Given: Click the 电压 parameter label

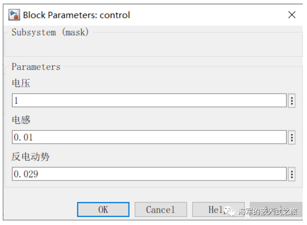Looking at the screenshot, I should (x=21, y=84).
